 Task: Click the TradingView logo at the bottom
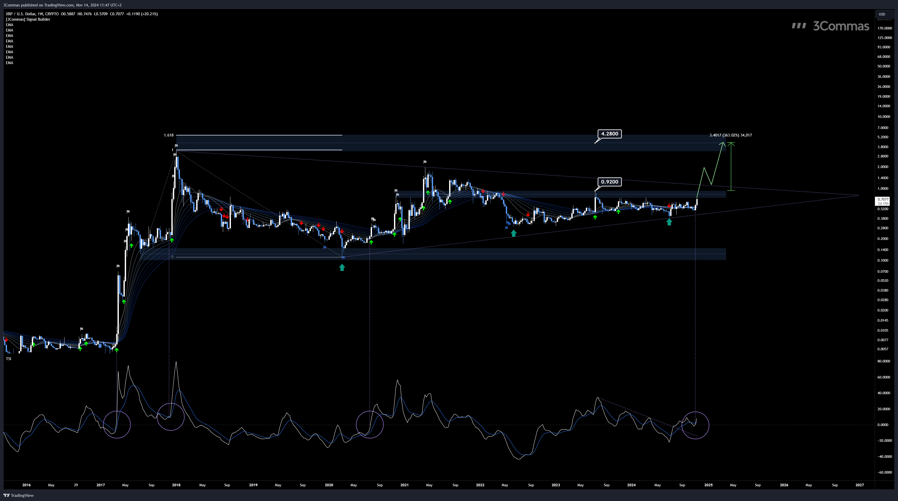click(18, 495)
